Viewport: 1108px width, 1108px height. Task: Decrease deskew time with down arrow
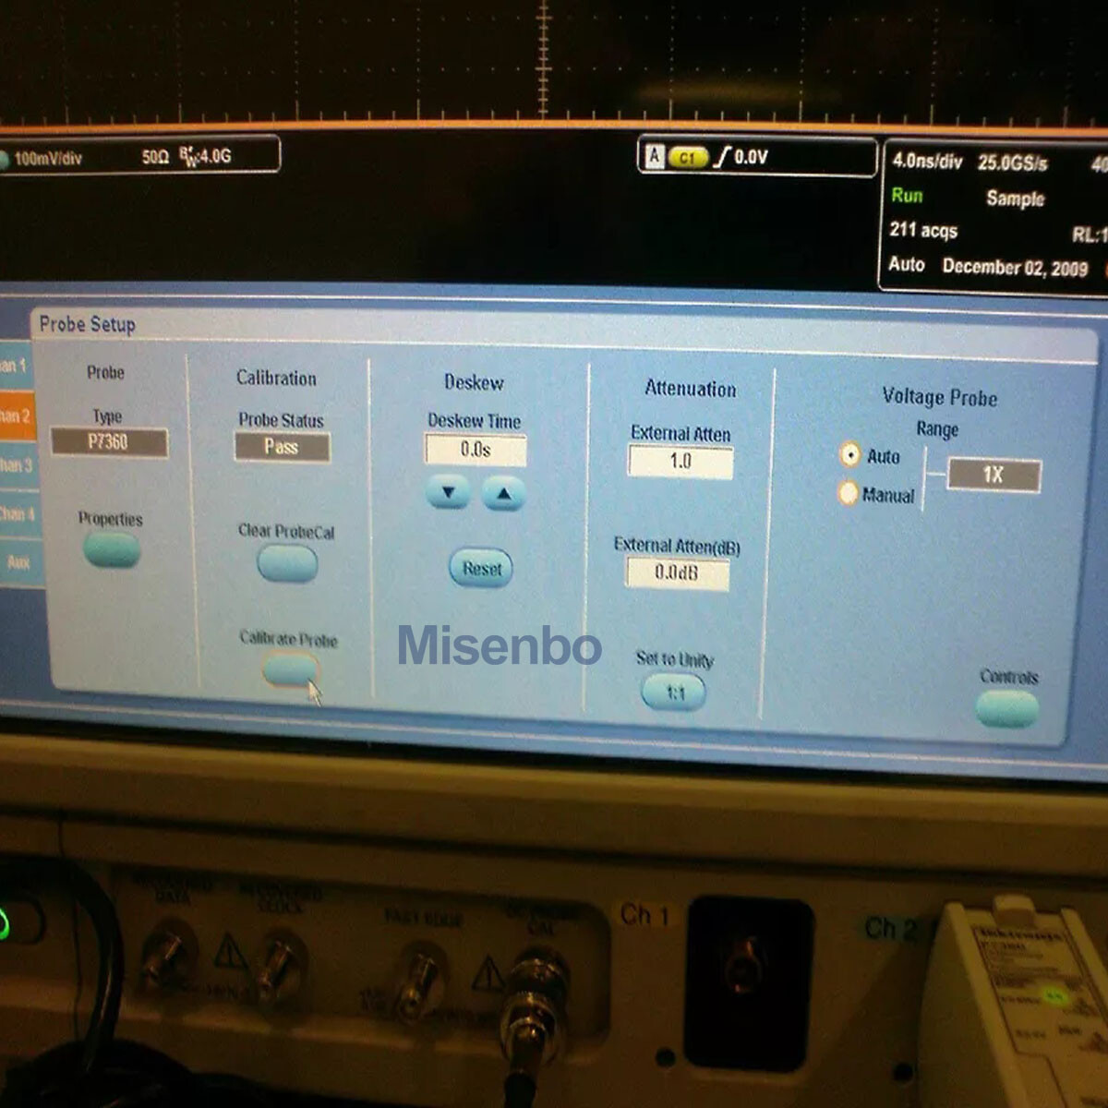pyautogui.click(x=448, y=493)
